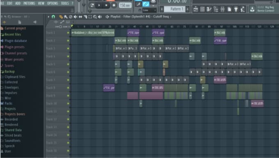Select the Slip tool in playlist toolbar
279x158 pixels.
(80, 17)
